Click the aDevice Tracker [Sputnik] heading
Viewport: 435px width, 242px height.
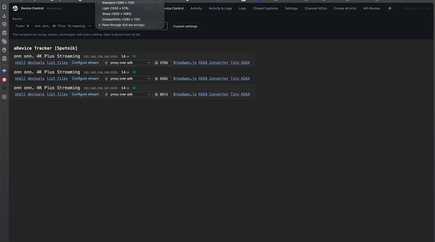tap(45, 49)
